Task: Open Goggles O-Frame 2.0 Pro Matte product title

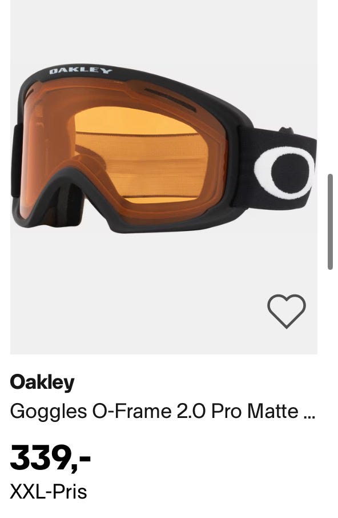Action: (163, 412)
